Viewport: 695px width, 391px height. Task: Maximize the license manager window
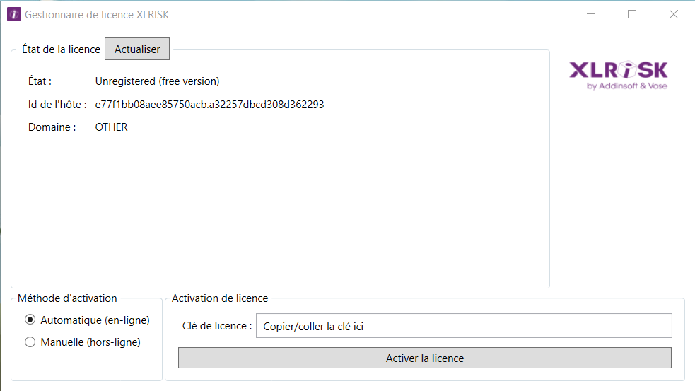pyautogui.click(x=632, y=14)
